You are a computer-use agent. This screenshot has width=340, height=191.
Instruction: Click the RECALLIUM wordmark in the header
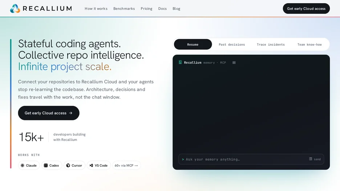47,8
